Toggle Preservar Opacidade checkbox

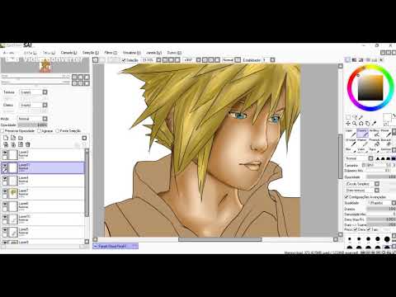[2, 131]
